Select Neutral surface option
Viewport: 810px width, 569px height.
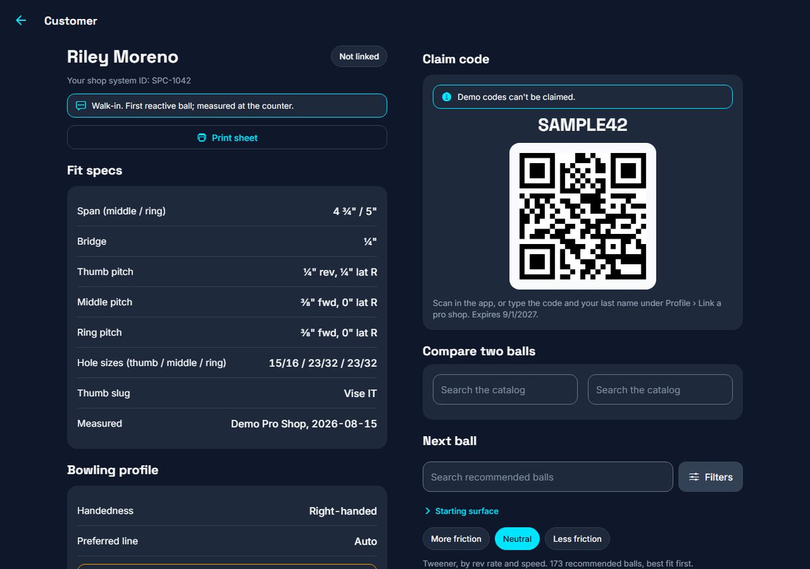tap(517, 539)
